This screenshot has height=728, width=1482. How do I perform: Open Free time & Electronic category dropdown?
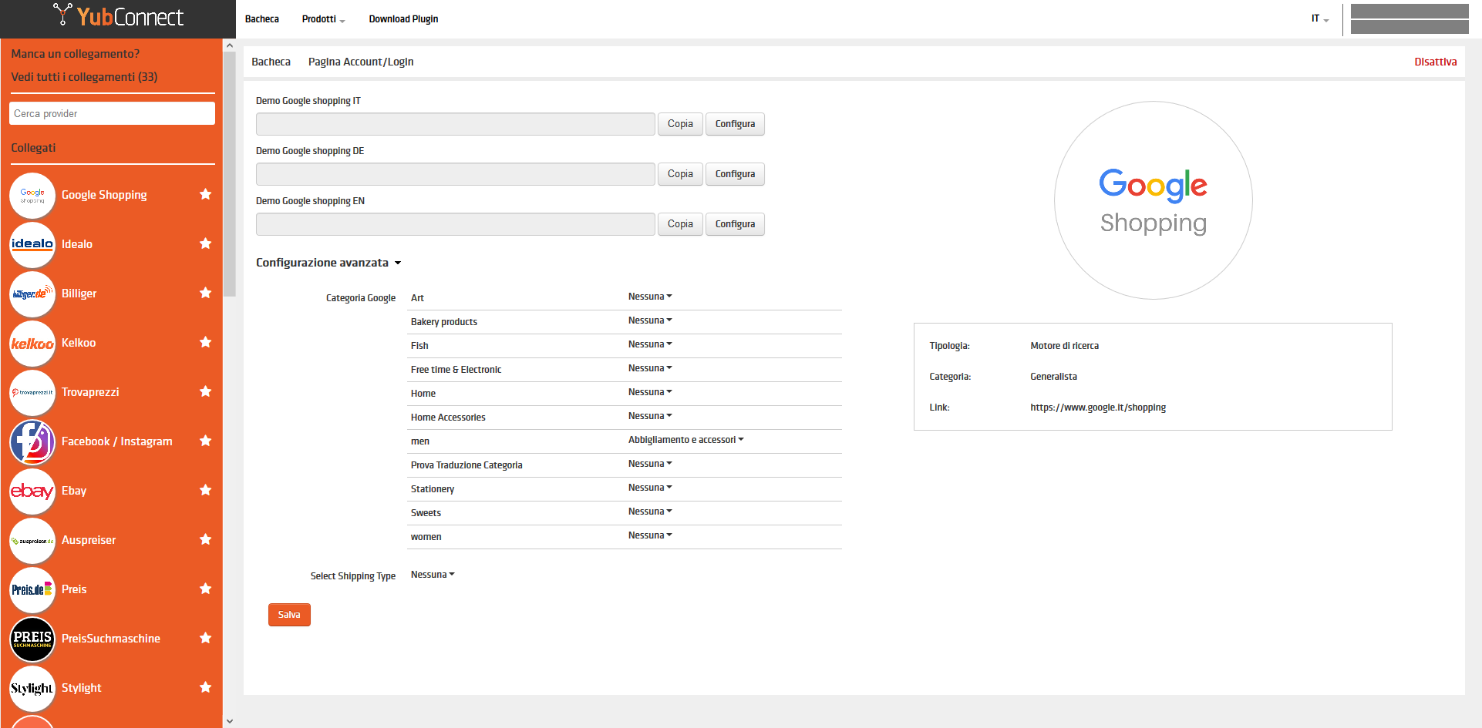650,368
